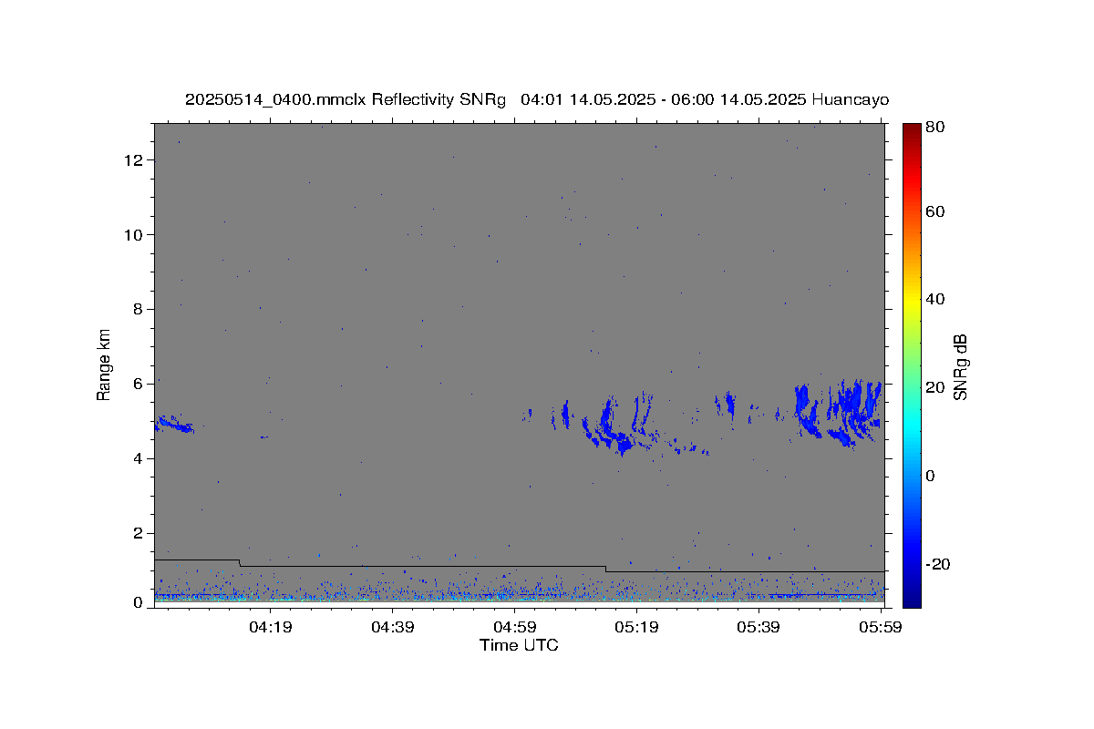Image resolution: width=1094 pixels, height=729 pixels.
Task: Click the 'Range km' y-axis label
Action: click(104, 364)
